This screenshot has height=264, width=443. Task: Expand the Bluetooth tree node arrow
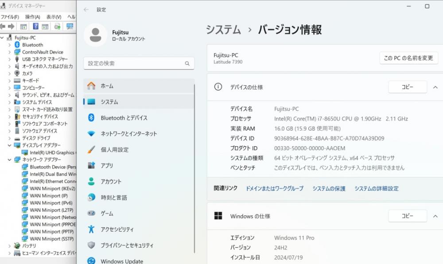click(x=9, y=45)
